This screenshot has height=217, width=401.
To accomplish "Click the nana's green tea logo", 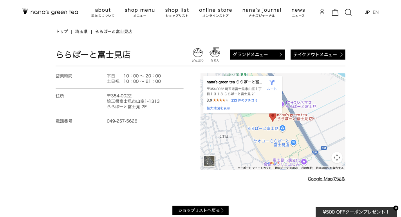I will coord(50,12).
